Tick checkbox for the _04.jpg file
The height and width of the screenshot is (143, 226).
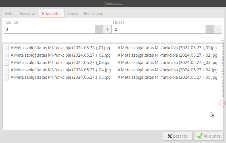6,70
